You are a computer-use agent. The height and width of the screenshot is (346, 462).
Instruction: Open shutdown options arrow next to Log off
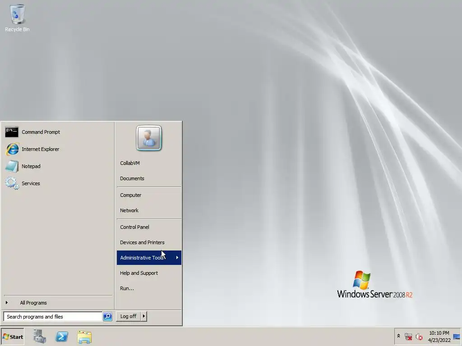pyautogui.click(x=144, y=316)
